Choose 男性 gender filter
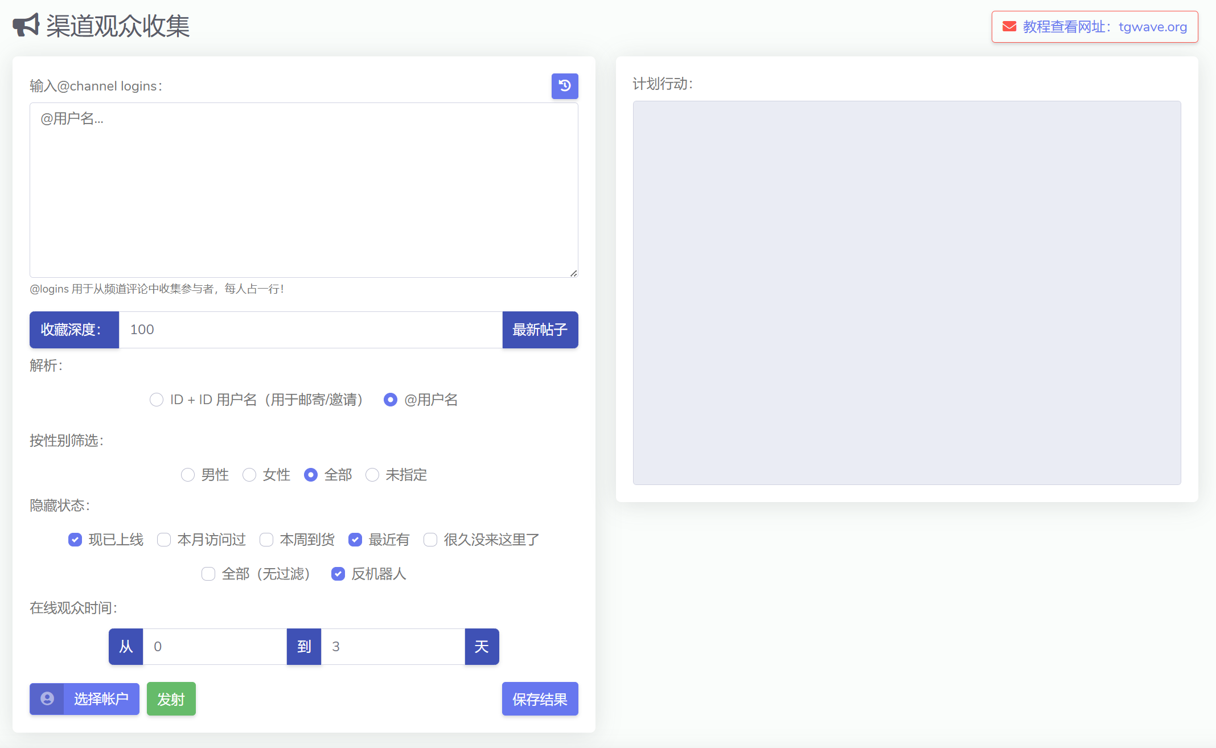This screenshot has width=1216, height=748. 188,475
